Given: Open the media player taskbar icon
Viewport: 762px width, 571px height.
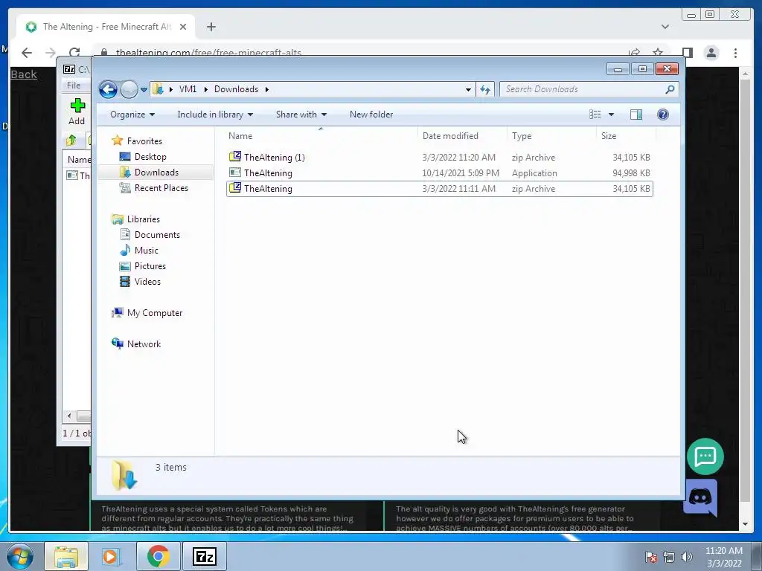Looking at the screenshot, I should coord(110,556).
